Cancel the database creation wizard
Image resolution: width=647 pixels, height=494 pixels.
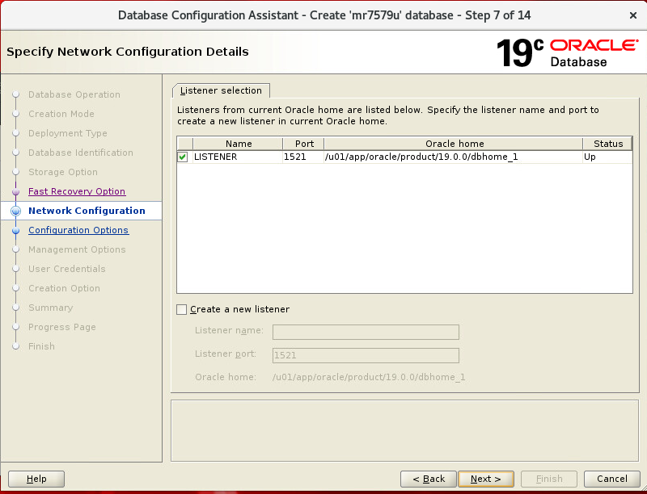[612, 479]
